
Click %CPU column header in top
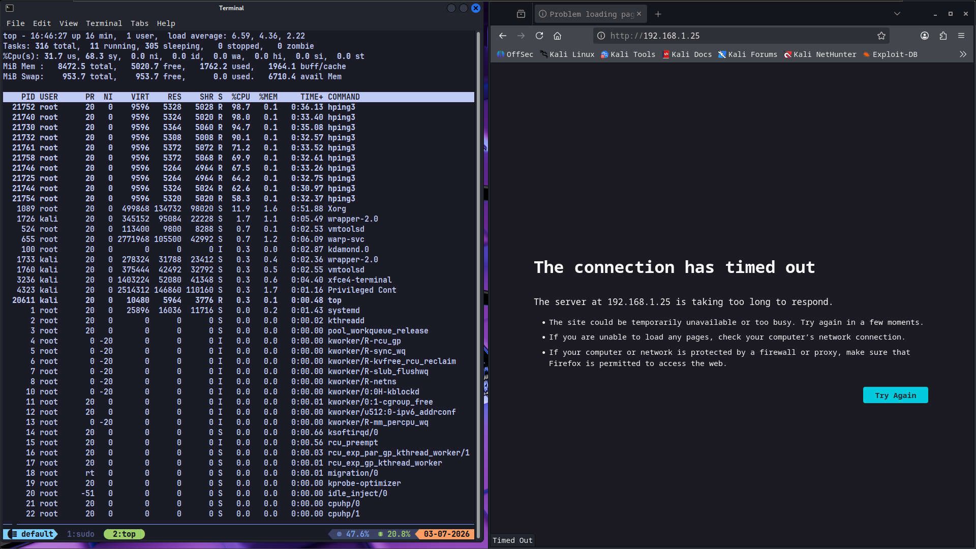pos(240,97)
